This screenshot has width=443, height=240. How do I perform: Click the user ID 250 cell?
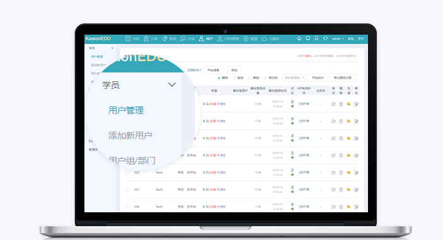pyautogui.click(x=137, y=207)
